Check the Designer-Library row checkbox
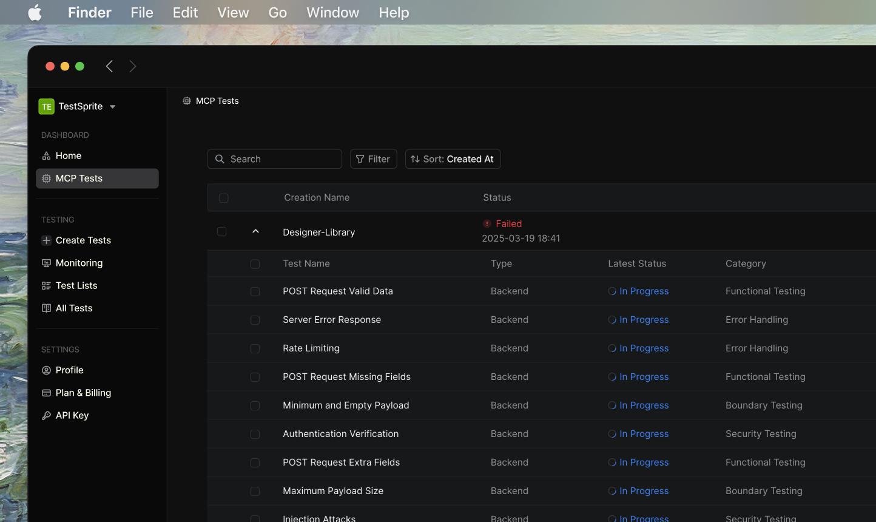The width and height of the screenshot is (876, 522). [x=222, y=232]
